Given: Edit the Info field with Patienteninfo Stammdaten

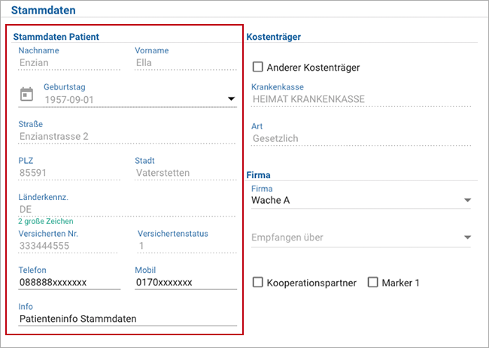Looking at the screenshot, I should tap(128, 319).
